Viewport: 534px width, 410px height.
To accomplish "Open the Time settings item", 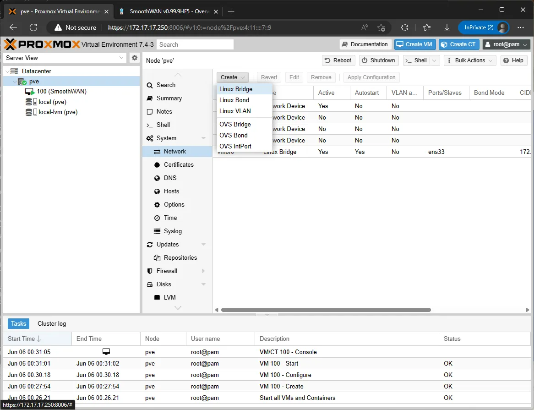I will tap(177, 218).
